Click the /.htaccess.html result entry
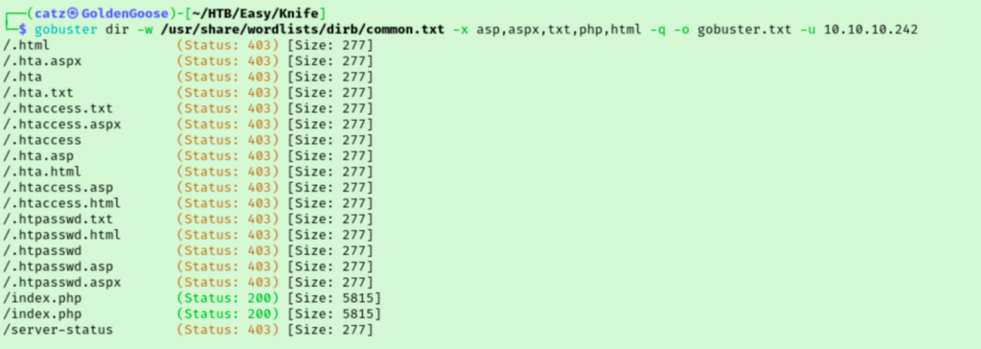The height and width of the screenshot is (349, 981). [62, 203]
